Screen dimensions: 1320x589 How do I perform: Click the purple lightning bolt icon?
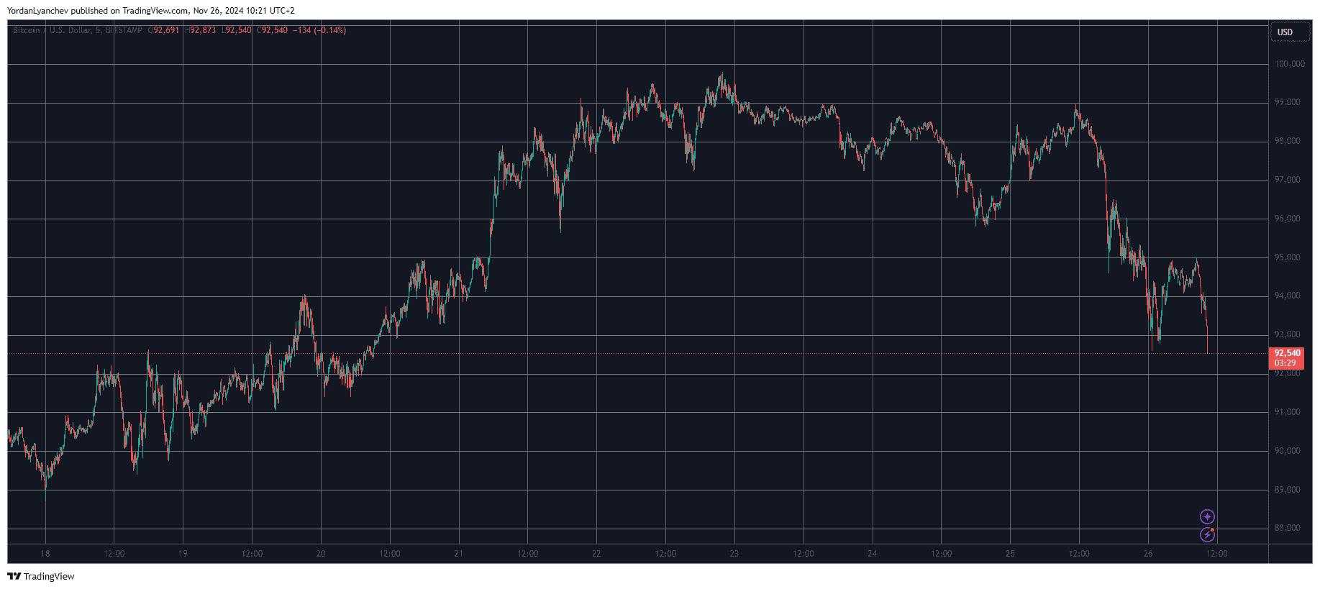coord(1207,534)
